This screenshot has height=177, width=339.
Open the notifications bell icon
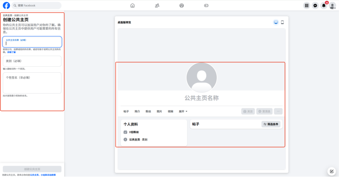pos(324,5)
